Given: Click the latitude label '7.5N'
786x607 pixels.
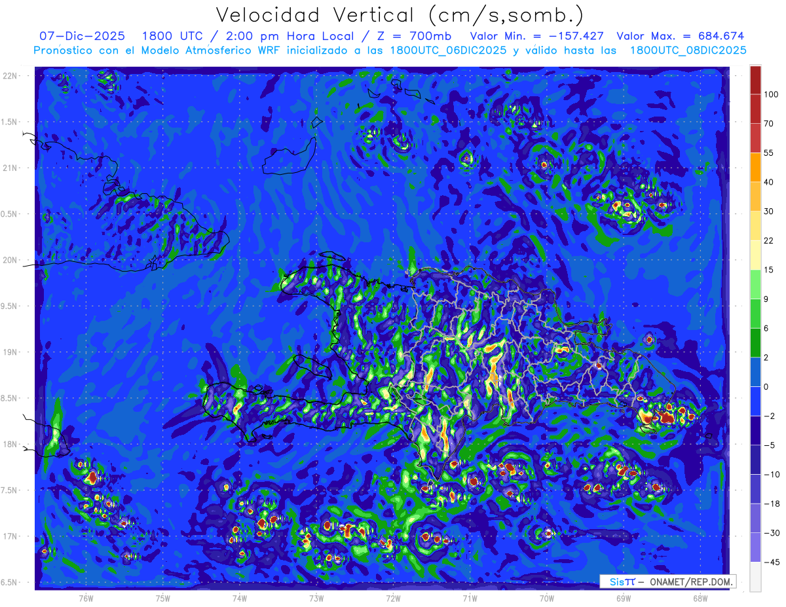Looking at the screenshot, I should point(10,490).
